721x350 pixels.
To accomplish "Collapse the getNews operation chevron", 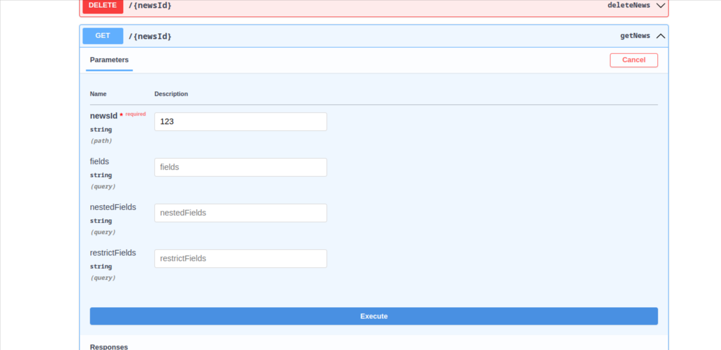I will 661,36.
